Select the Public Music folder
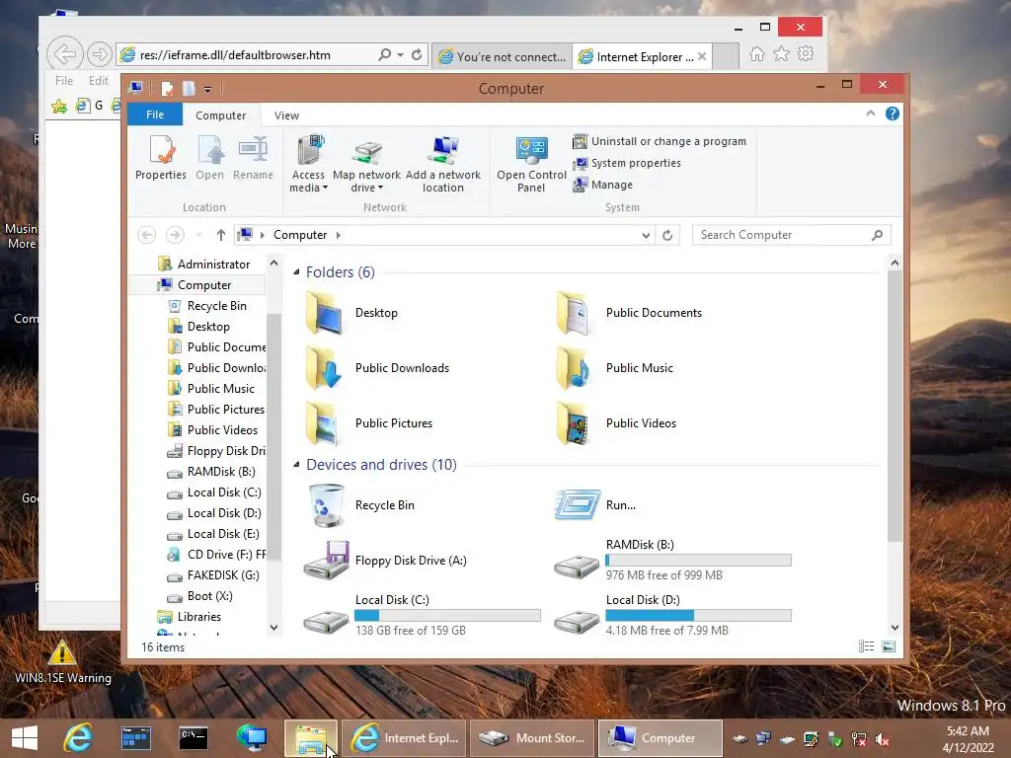Screen dimensions: 1011x758 pyautogui.click(x=614, y=368)
